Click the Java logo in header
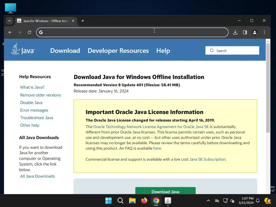Viewport: 276px width, 207px height. pyautogui.click(x=23, y=49)
